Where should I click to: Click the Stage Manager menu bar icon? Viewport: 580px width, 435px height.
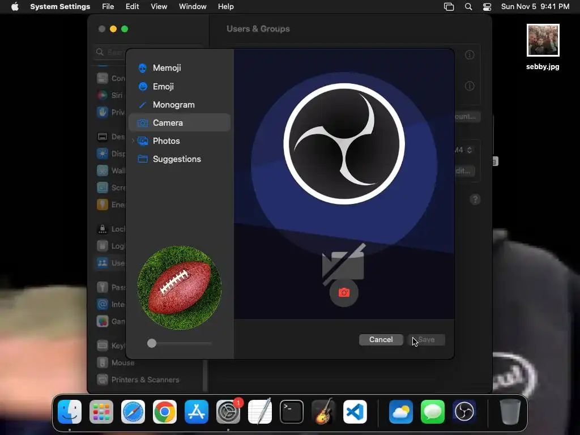coord(449,7)
